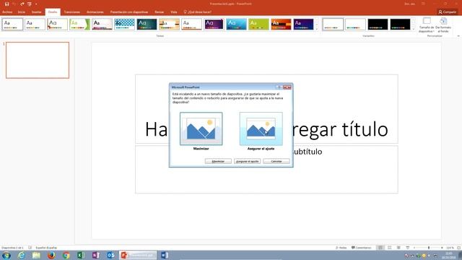
Task: Switch to the Vista tab
Action: coord(174,12)
